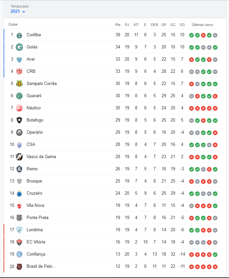Click the Avaí club crest
Screen dimensions: 229x278
[19, 59]
